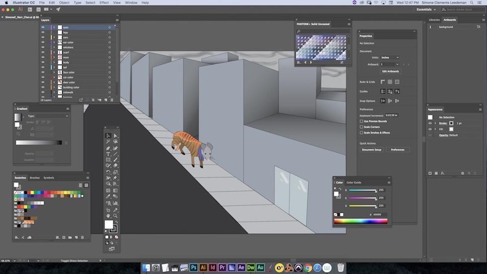
Task: Open Layers panel options menu
Action: pyautogui.click(x=117, y=20)
